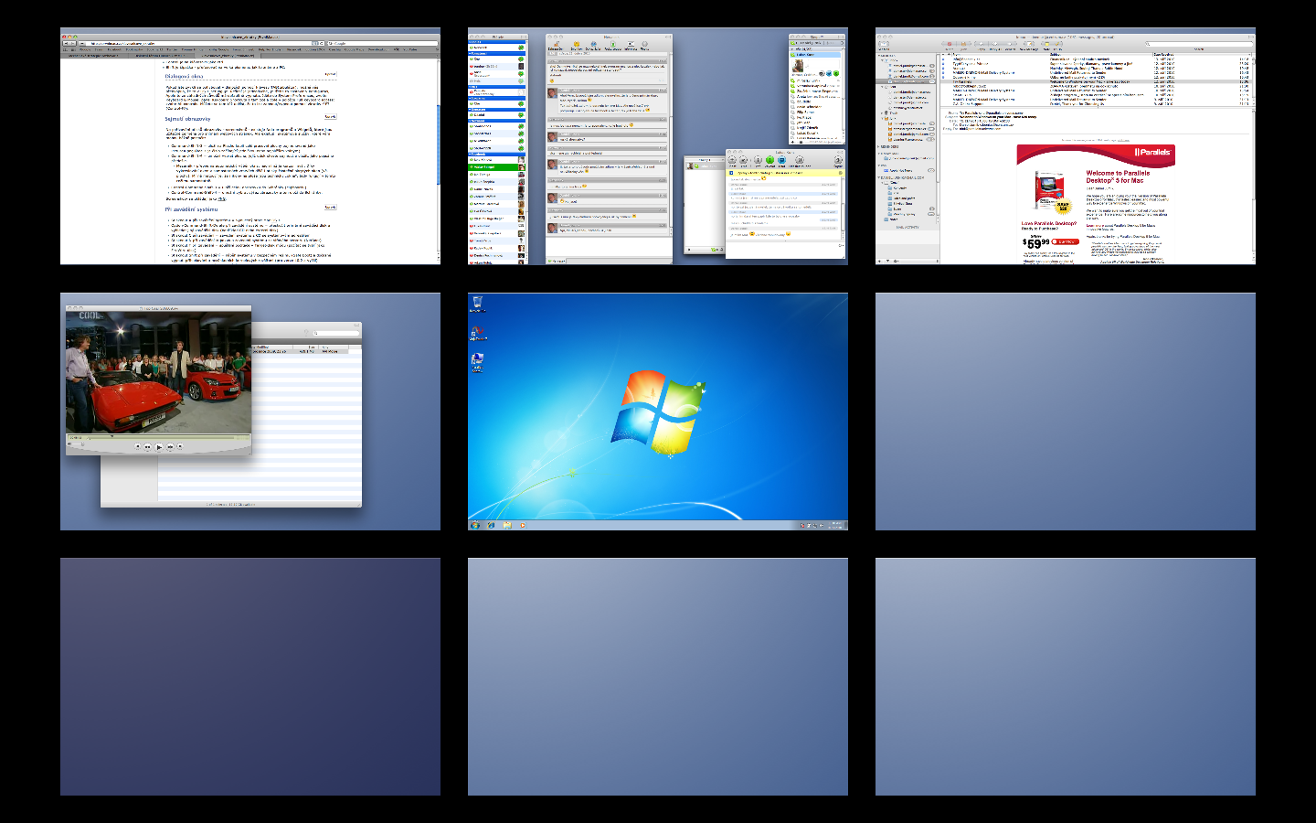The width and height of the screenshot is (1316, 823).
Task: Click the edit link beside 'Sejmutí obrazovky'
Action: point(330,116)
